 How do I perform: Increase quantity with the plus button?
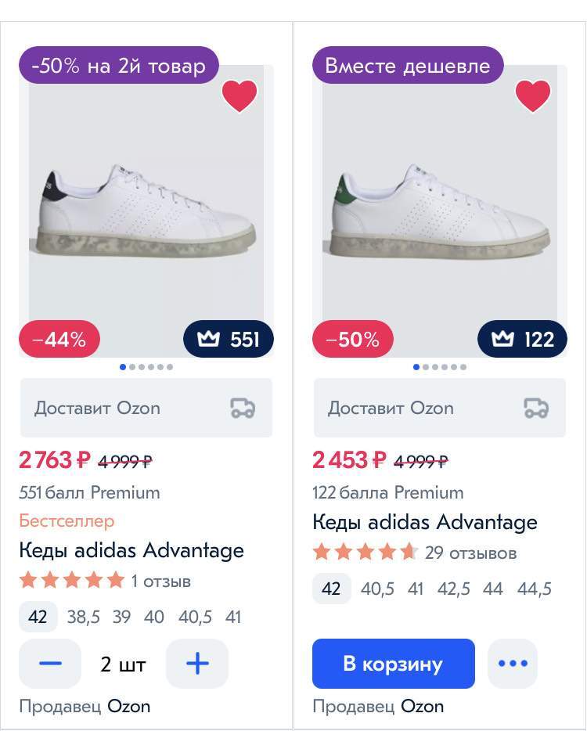point(197,664)
